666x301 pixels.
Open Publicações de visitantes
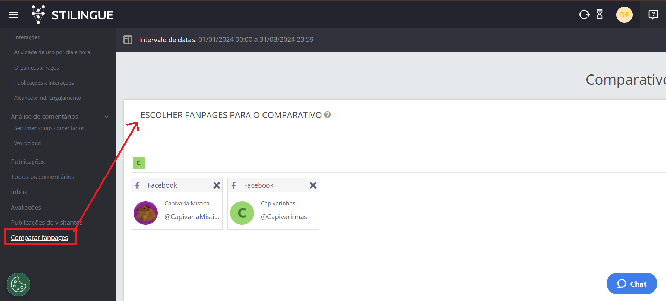(46, 222)
